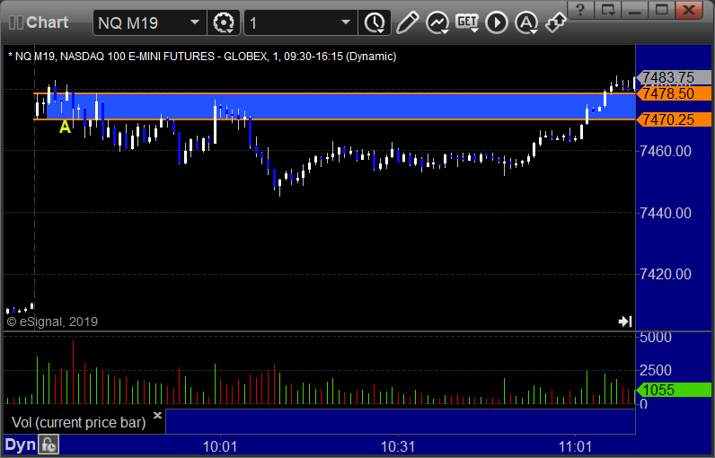This screenshot has width=715, height=458.
Task: Select the 7470.25 orange price marker
Action: tap(674, 119)
